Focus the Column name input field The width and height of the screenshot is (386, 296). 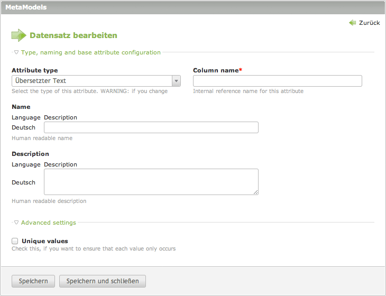coord(277,81)
